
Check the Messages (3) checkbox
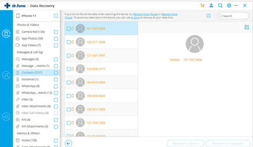click(56, 59)
